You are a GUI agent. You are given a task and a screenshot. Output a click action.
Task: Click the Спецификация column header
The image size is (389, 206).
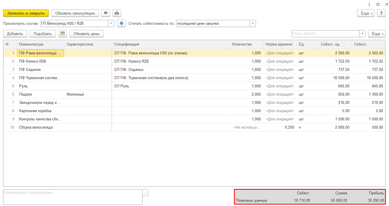170,44
